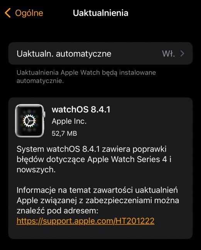Click the Informacje na temat zawartości paragraph
The width and height of the screenshot is (201, 250).
pos(98,200)
